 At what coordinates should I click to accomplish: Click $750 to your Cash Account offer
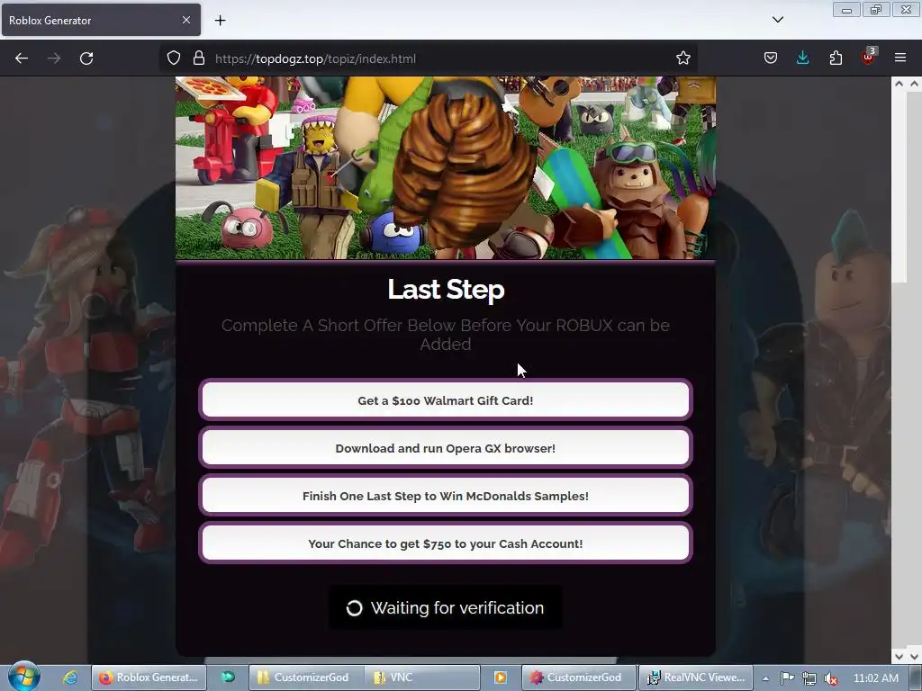[446, 543]
